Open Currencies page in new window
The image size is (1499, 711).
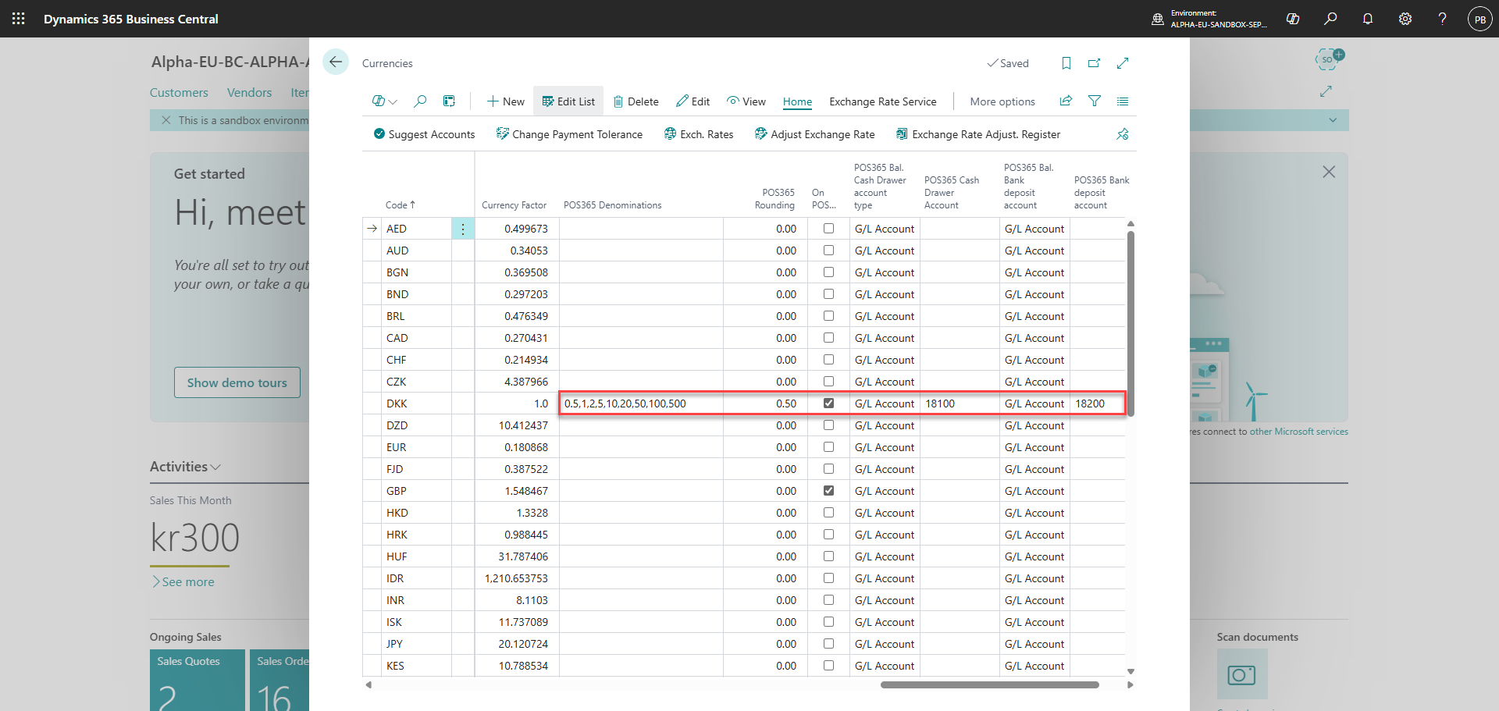(1095, 63)
